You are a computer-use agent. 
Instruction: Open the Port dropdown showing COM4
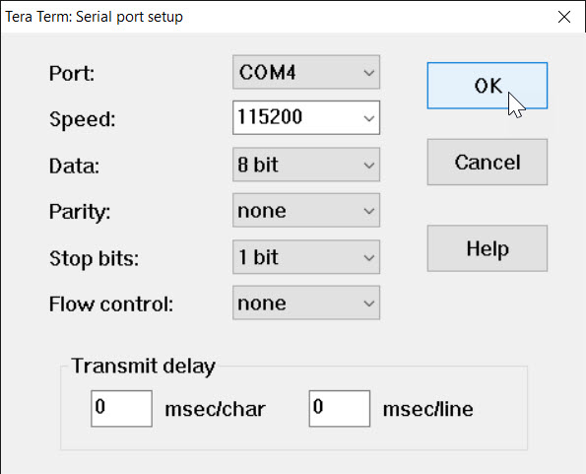[306, 72]
